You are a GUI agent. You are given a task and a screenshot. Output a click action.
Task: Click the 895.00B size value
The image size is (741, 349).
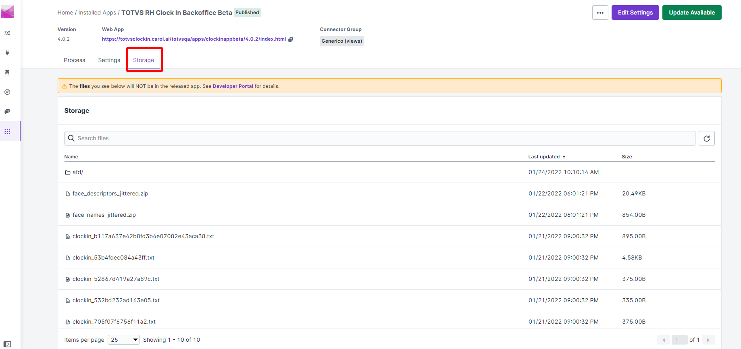(x=634, y=236)
